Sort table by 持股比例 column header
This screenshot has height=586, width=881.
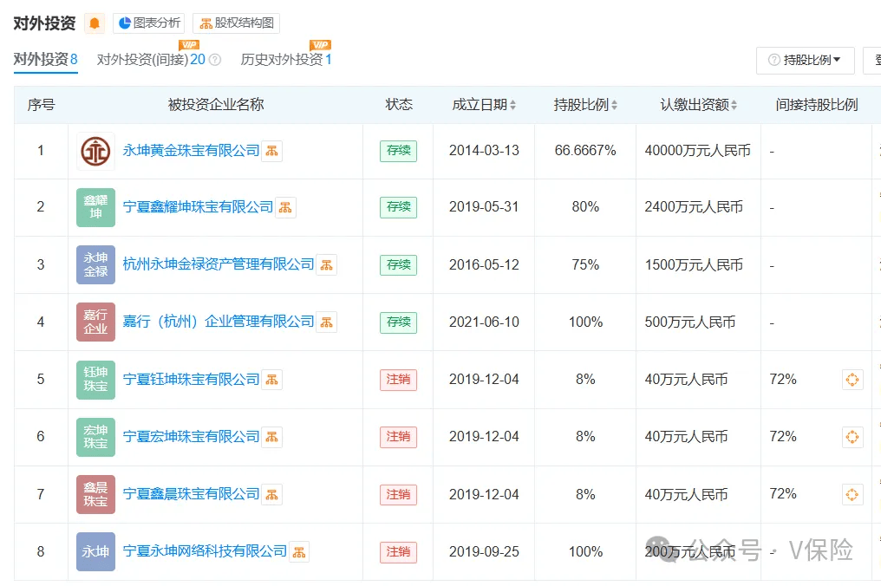click(585, 105)
